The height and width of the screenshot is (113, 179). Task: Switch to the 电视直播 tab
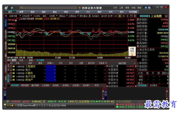click(133, 12)
